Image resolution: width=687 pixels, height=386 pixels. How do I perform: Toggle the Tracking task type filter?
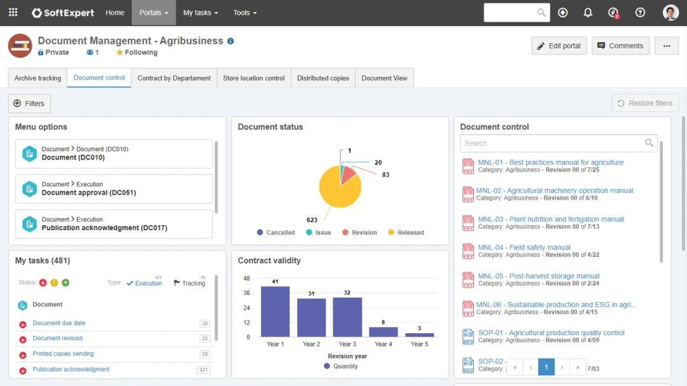pyautogui.click(x=190, y=283)
